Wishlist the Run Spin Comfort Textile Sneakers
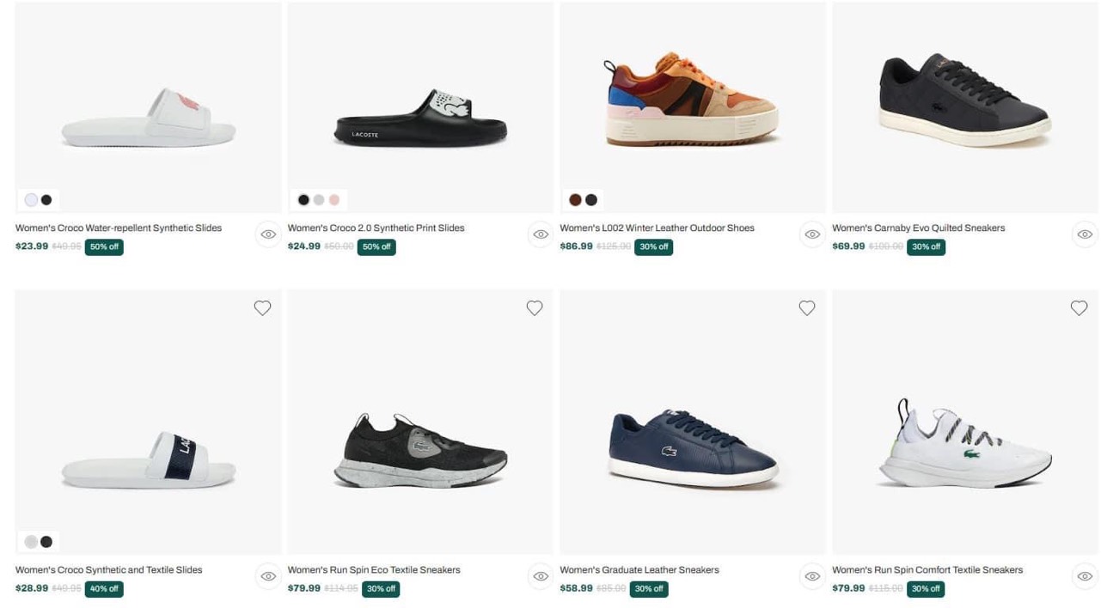Screen dimensions: 1101x608 coord(1079,308)
